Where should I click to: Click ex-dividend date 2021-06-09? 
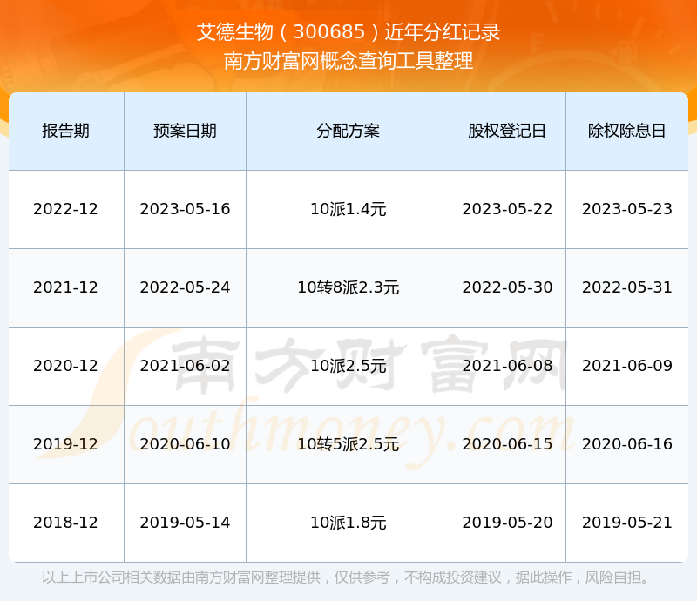626,366
